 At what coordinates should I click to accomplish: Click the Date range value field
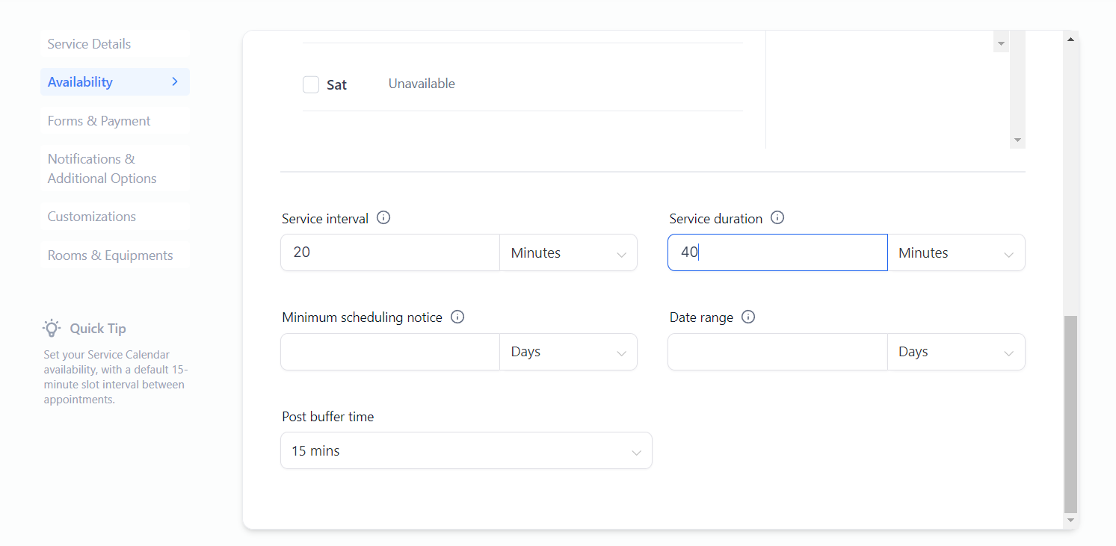tap(777, 352)
